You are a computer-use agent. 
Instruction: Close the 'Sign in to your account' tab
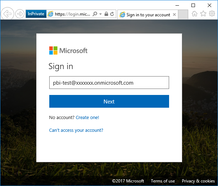click(x=174, y=15)
